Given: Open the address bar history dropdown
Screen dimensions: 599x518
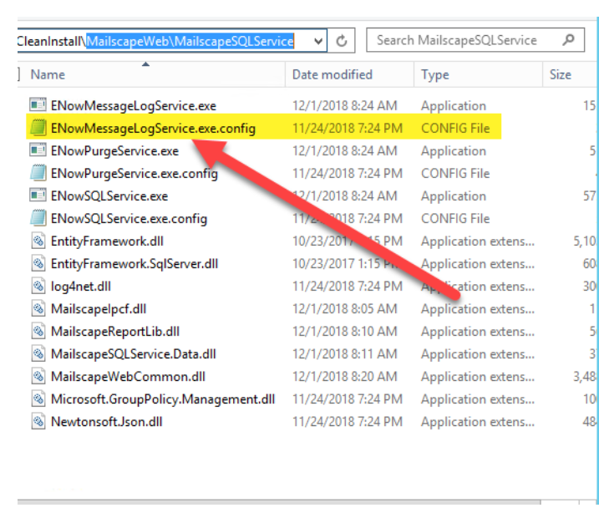Looking at the screenshot, I should 318,40.
